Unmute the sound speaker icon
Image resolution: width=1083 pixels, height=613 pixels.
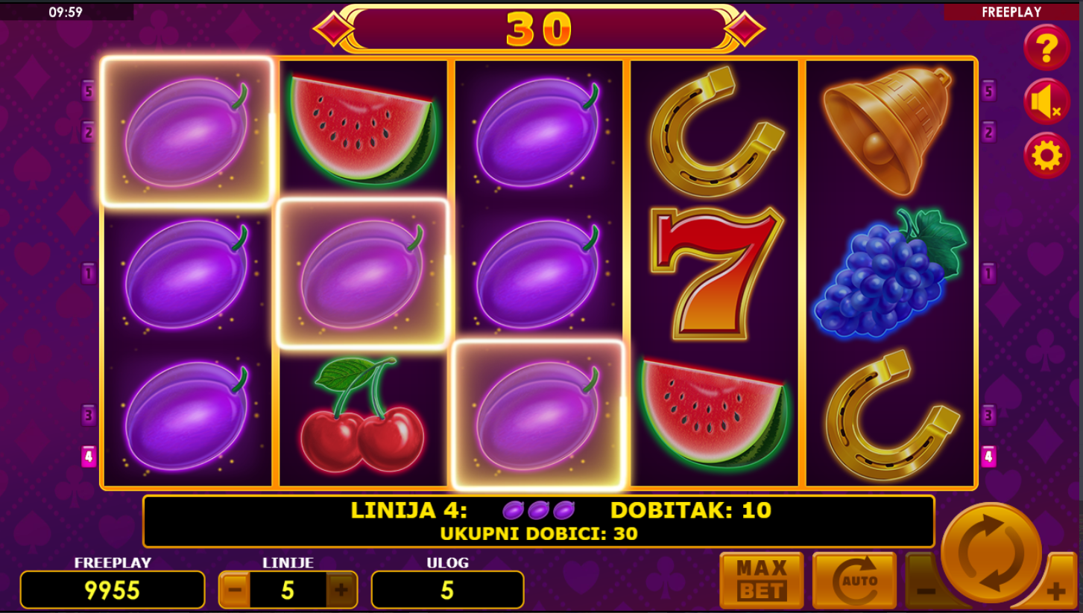tap(1046, 101)
